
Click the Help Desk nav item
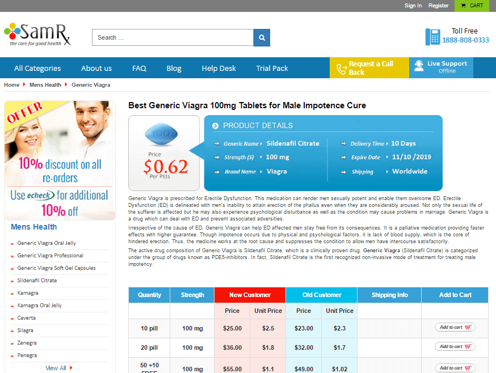pyautogui.click(x=218, y=68)
